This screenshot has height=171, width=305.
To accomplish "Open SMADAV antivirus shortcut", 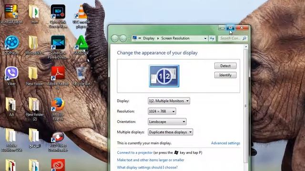I will pos(81,45).
